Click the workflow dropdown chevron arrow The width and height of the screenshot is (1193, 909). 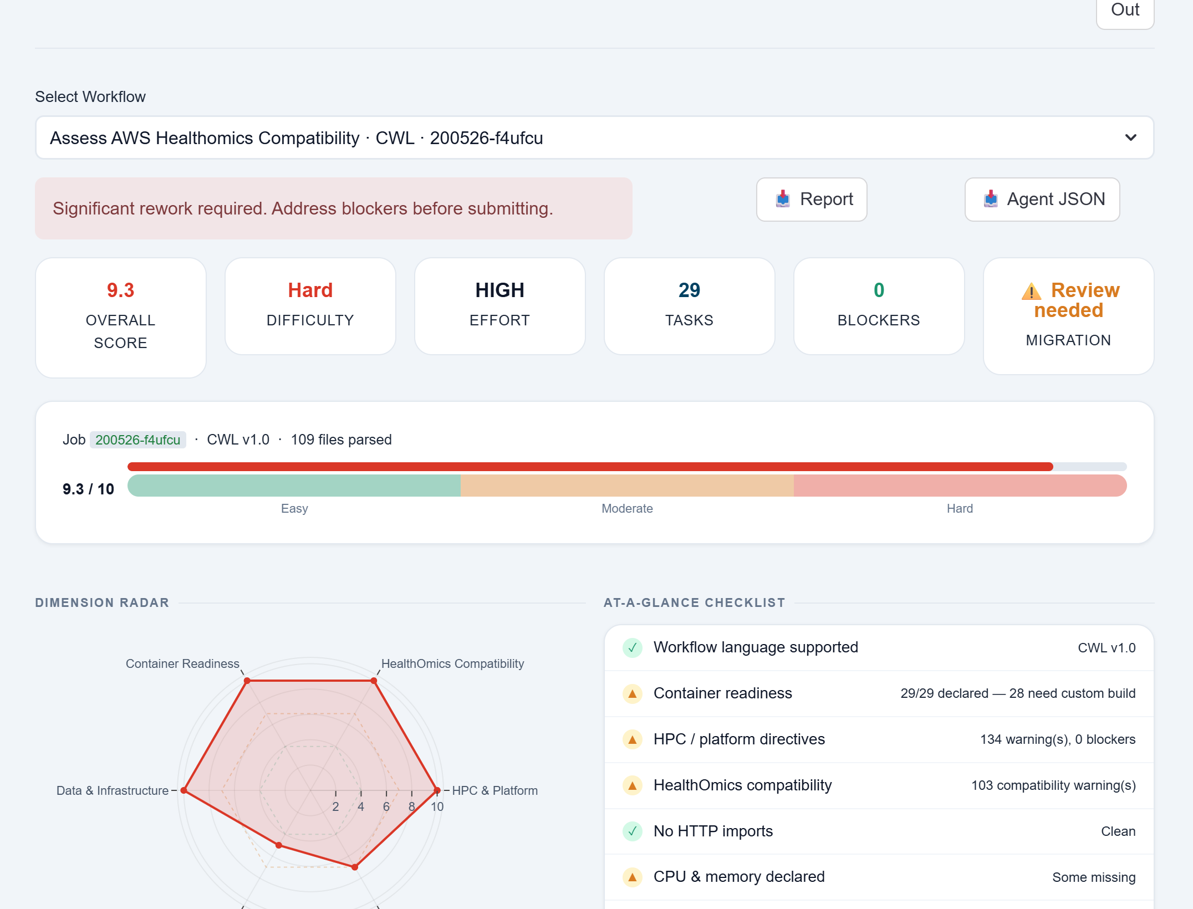(x=1131, y=137)
